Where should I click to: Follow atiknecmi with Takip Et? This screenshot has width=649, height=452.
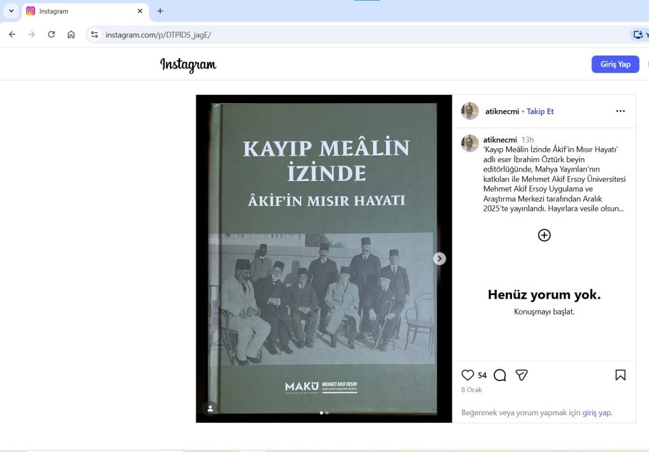point(540,111)
